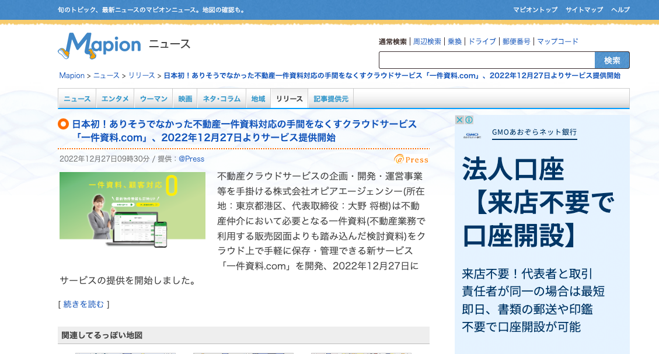The height and width of the screenshot is (354, 659).
Task: Switch to the 映画 tab
Action: [185, 99]
